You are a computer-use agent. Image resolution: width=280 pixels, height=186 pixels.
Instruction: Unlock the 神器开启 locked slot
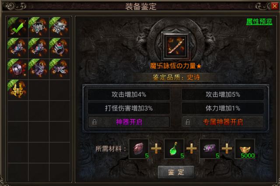click(129, 122)
